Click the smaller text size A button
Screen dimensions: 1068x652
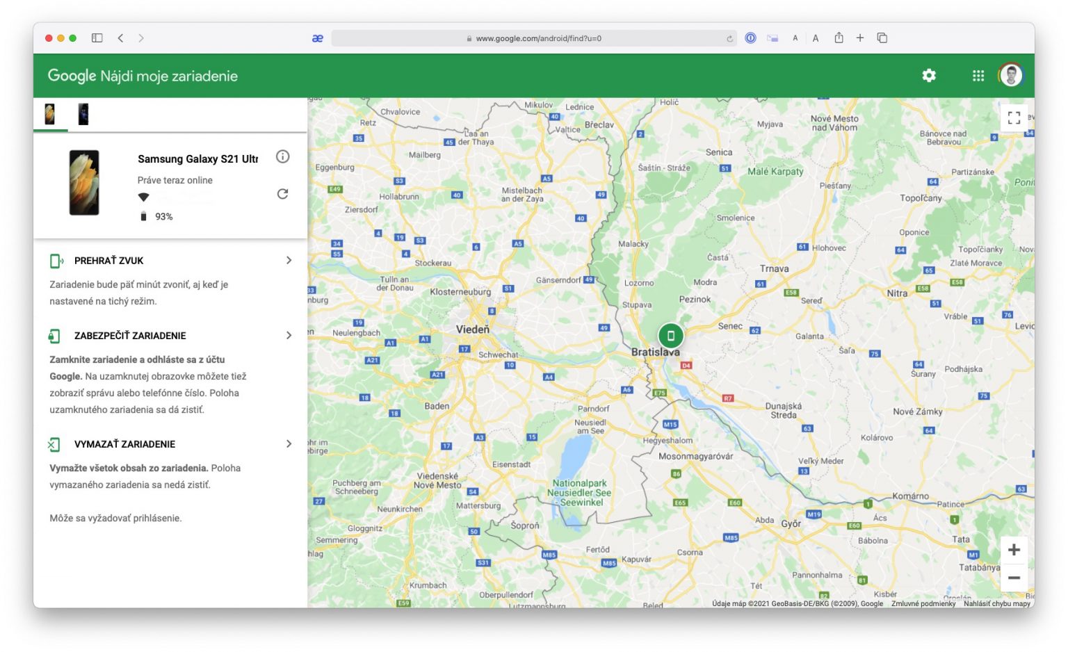coord(795,38)
